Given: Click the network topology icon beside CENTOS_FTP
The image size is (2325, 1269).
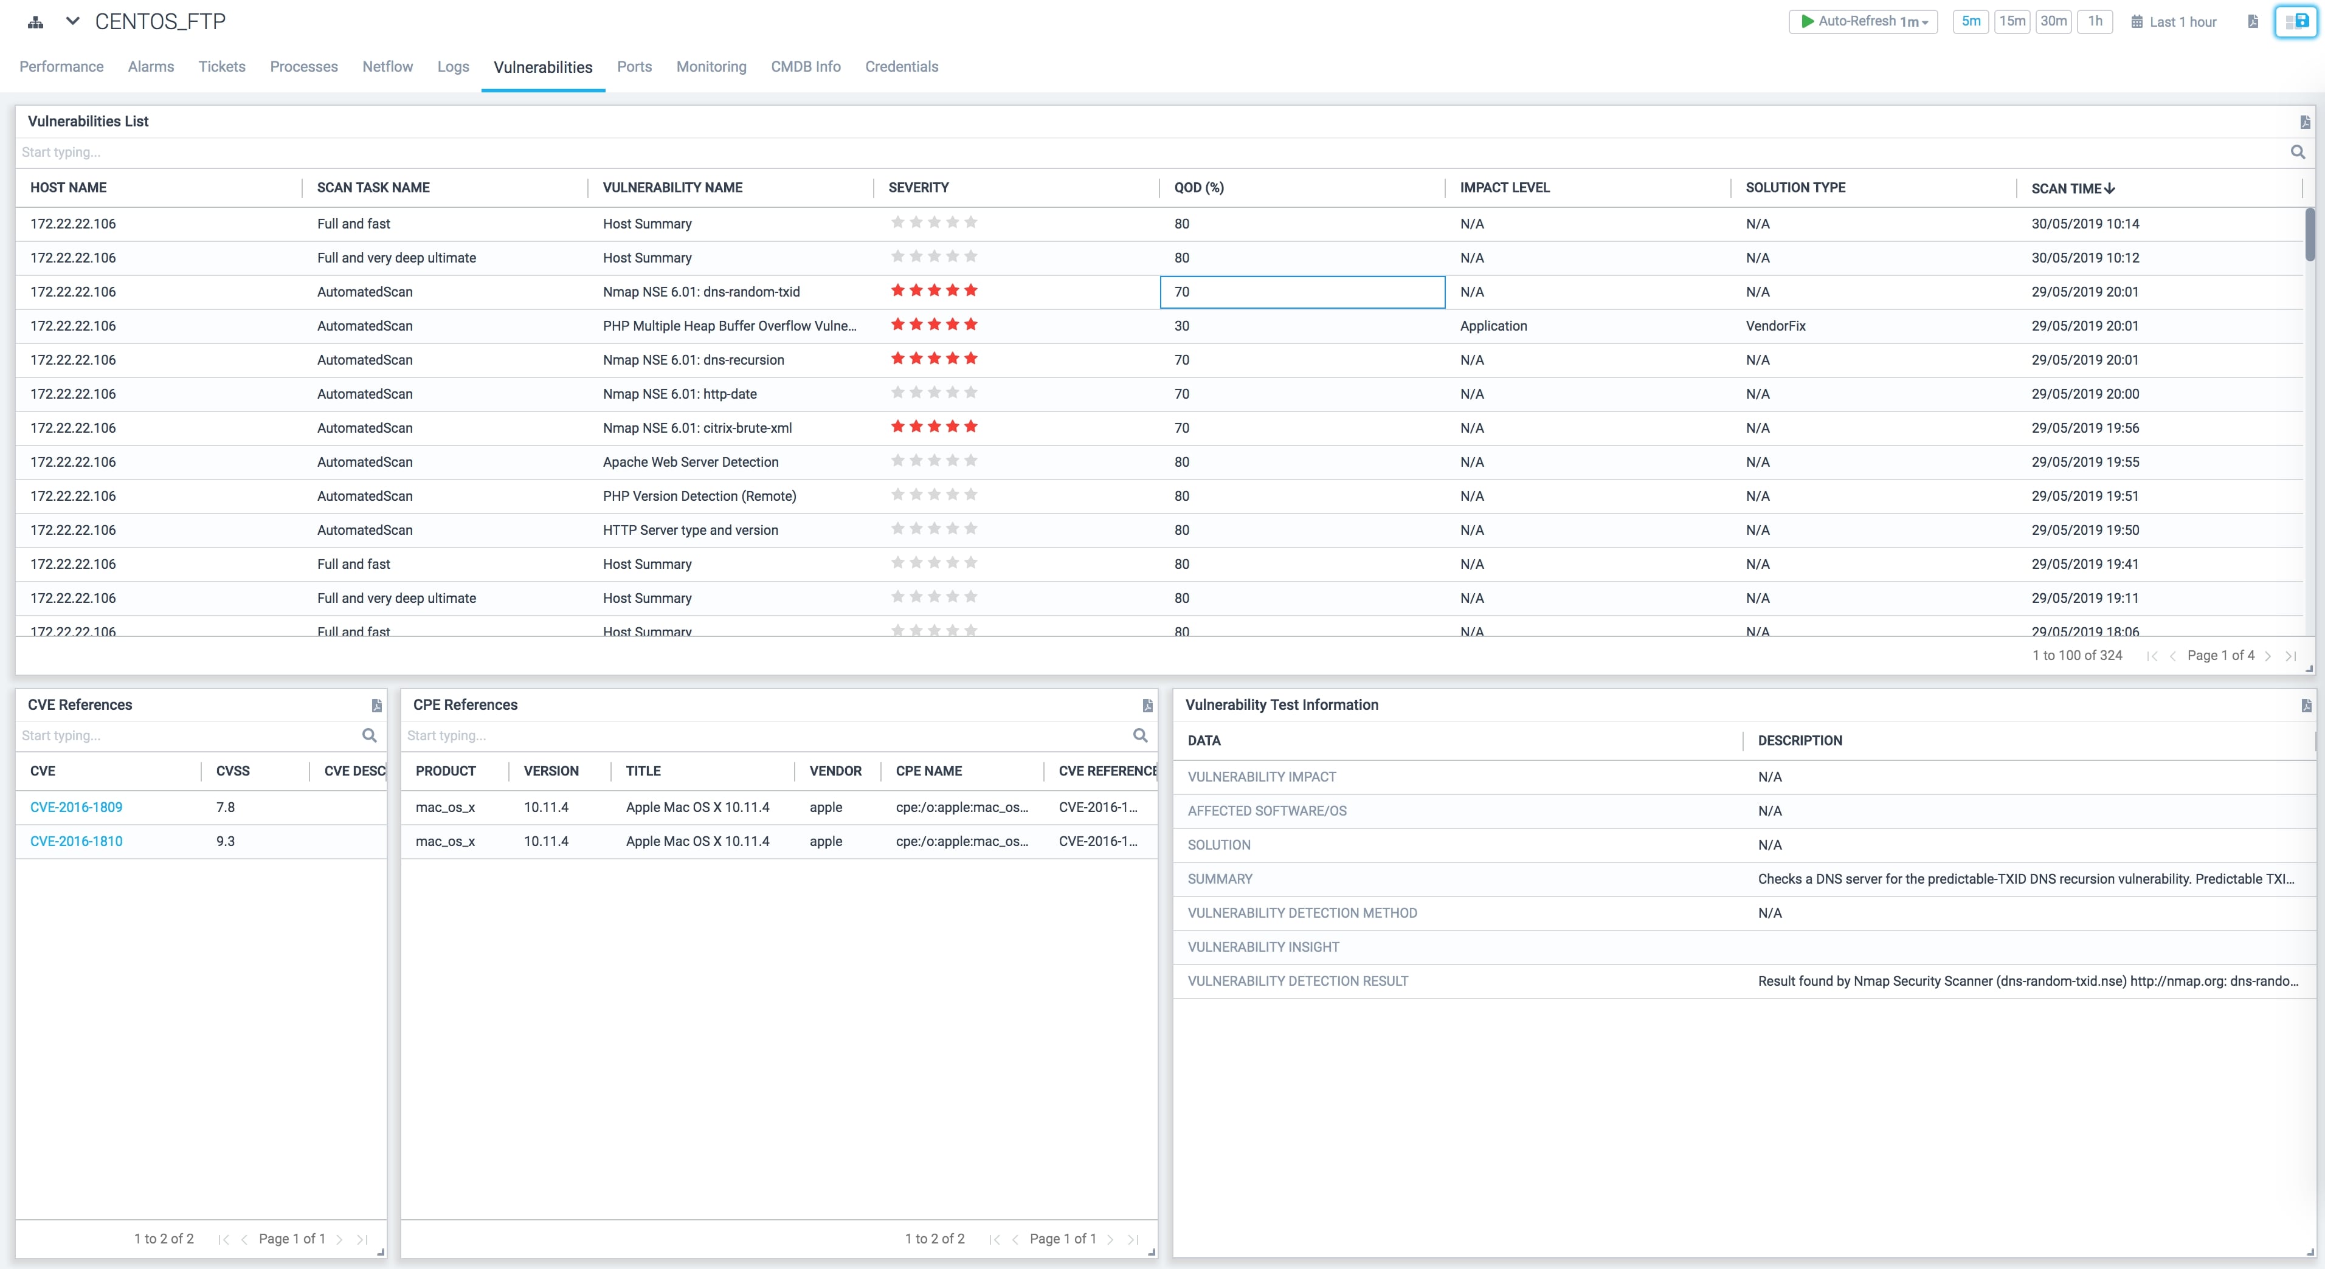Looking at the screenshot, I should pos(35,22).
